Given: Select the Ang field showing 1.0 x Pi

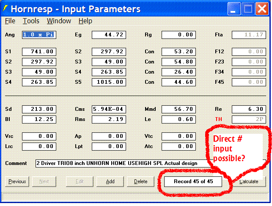Looking at the screenshot, I should point(39,35).
